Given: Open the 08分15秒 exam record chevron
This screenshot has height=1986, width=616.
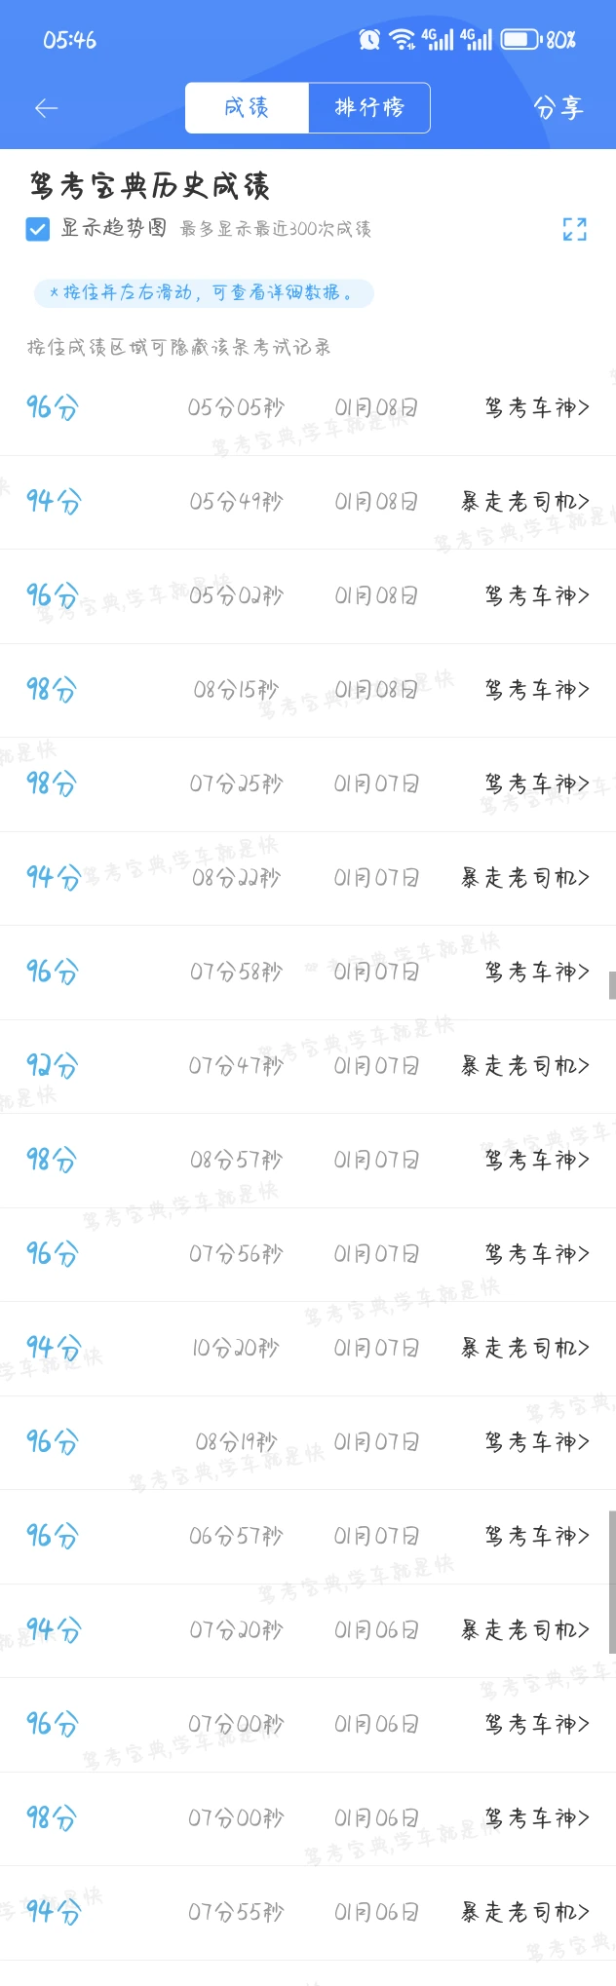Looking at the screenshot, I should tap(537, 690).
